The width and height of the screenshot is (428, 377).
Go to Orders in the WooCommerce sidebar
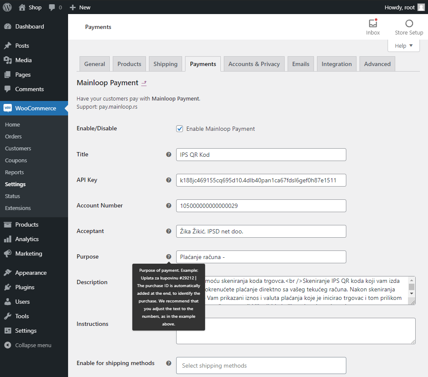(14, 136)
